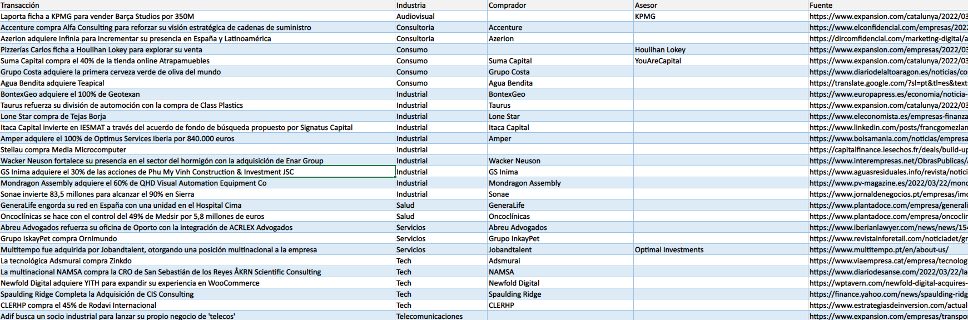The height and width of the screenshot is (320, 968).
Task: Click 'Taurus refuerza su división de automoción' cell
Action: point(197,105)
